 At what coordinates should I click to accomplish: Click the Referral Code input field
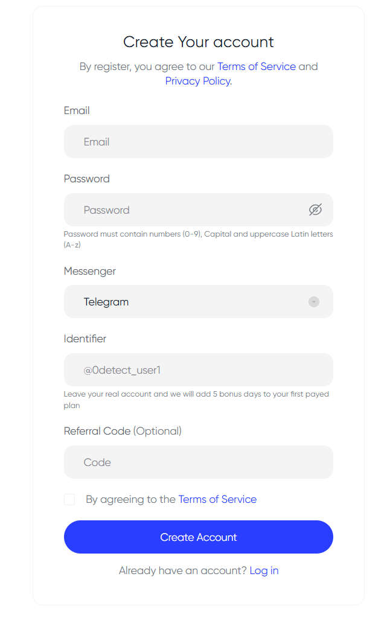click(198, 462)
